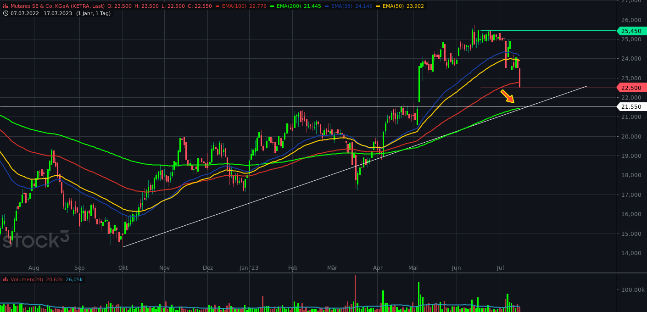This screenshot has height=312, width=647.
Task: Select the 'Mutares SE & Co. KGaA (XETRA, Last)' title
Action: click(57, 6)
